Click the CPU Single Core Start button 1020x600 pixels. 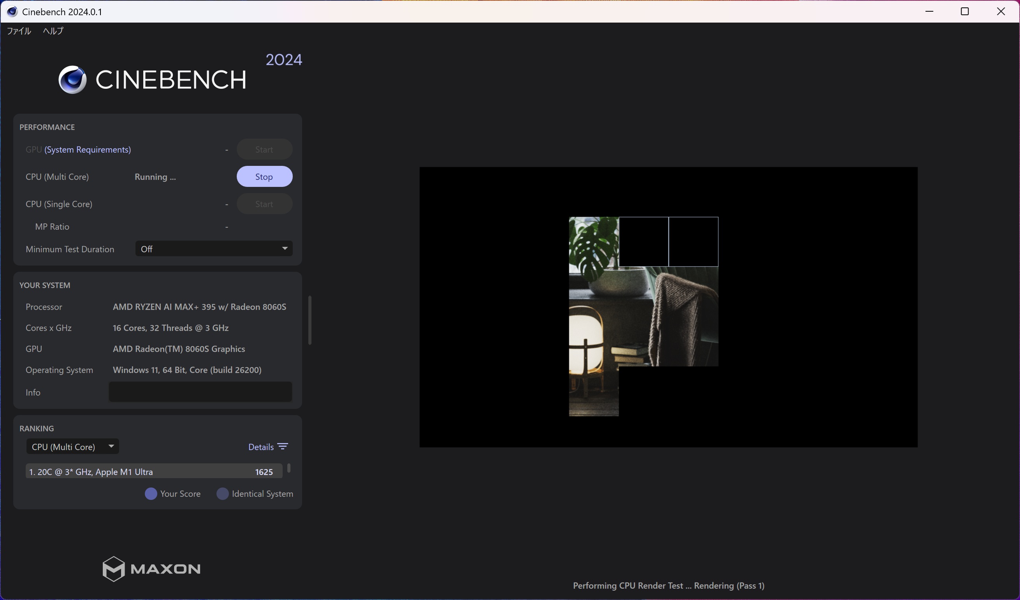(x=264, y=204)
